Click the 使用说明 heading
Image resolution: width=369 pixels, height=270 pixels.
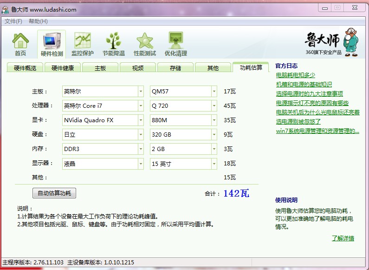(x=286, y=200)
